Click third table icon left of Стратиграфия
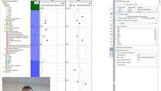The image size is (161, 91). (124, 4)
